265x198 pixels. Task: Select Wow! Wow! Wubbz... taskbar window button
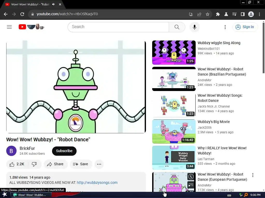[x=31, y=195]
